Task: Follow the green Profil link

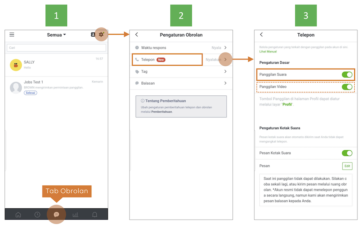Action: click(x=287, y=105)
